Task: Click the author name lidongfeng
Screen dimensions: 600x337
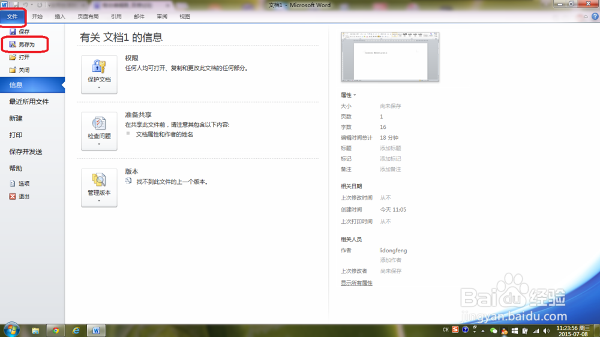Action: click(x=393, y=251)
